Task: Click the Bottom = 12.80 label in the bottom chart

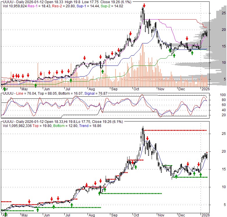Action: [x=65, y=126]
